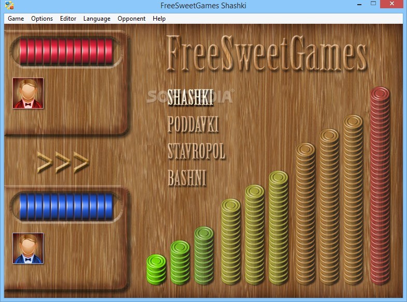Pick the second green difficulty stack
This screenshot has width=407, height=302.
tap(180, 263)
